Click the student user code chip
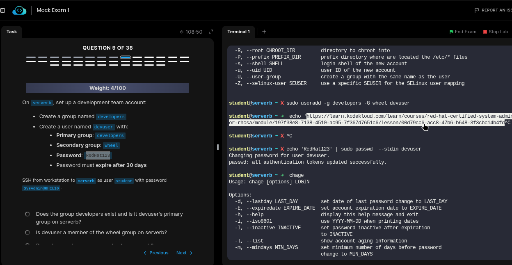512x265 pixels. coord(124,181)
